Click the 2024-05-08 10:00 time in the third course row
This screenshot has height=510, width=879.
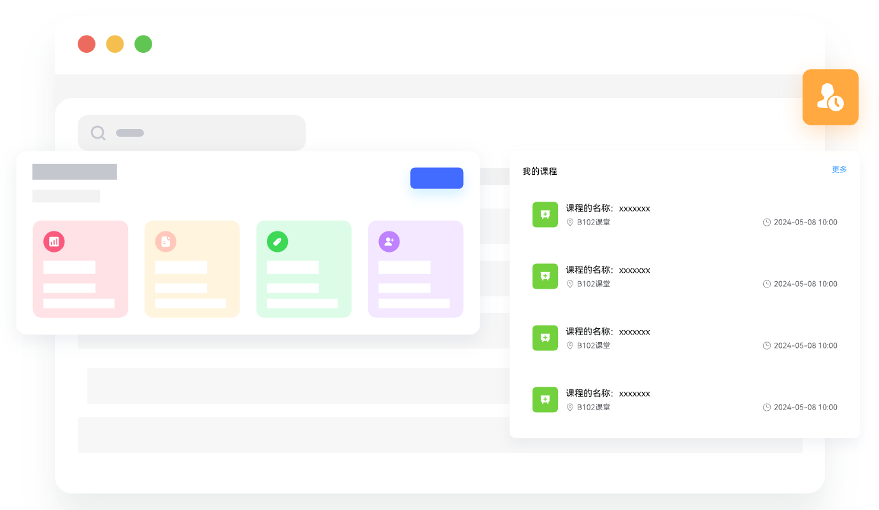806,346
